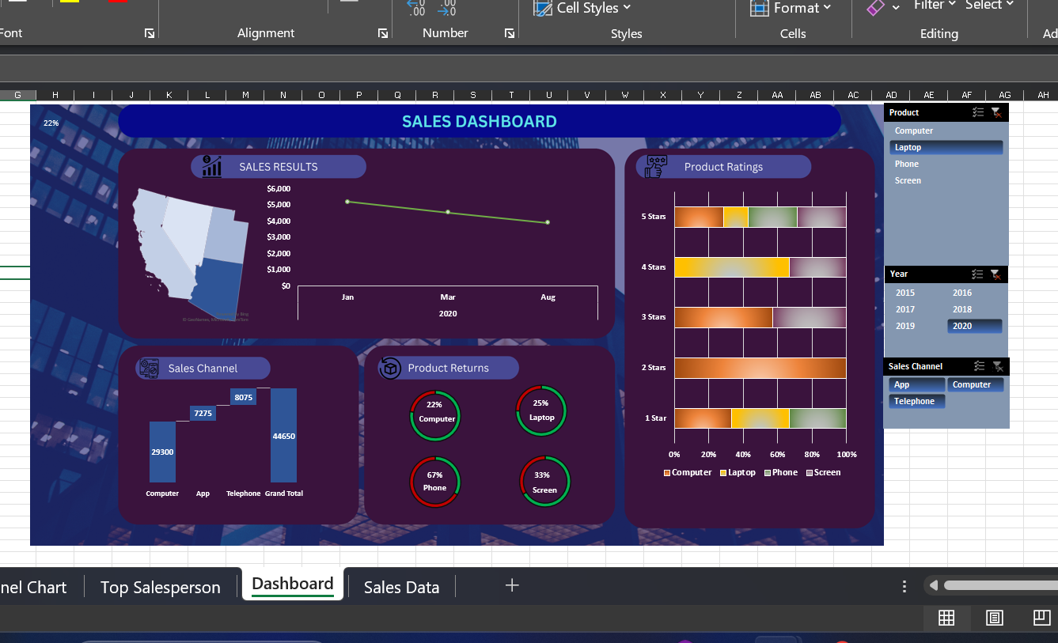
Task: Open sheet tab options three-dot menu
Action: pyautogui.click(x=904, y=587)
